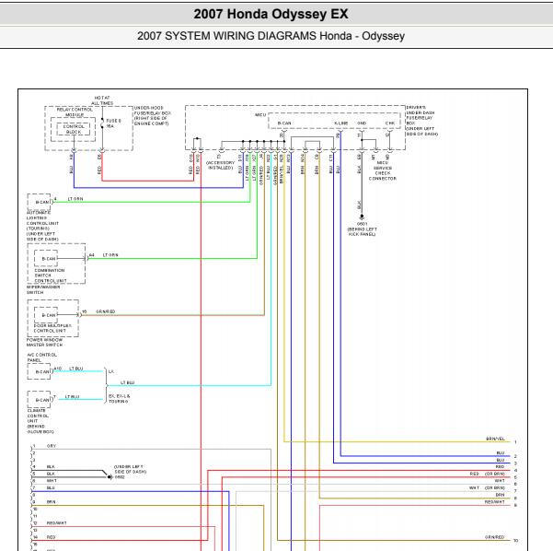Select '(BEHIND LEFT KICK PANEL)' note
The image size is (553, 551).
(362, 231)
